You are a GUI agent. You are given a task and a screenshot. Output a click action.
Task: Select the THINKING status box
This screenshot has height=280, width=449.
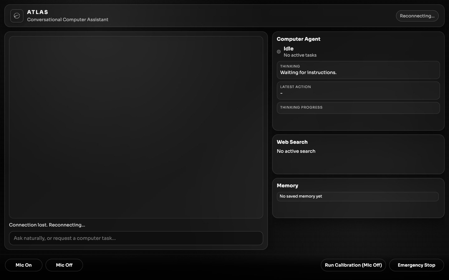(x=358, y=70)
